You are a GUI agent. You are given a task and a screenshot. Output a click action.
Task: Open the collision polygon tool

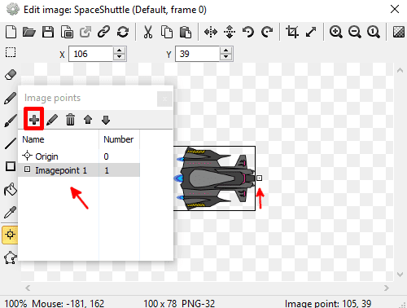coord(11,257)
